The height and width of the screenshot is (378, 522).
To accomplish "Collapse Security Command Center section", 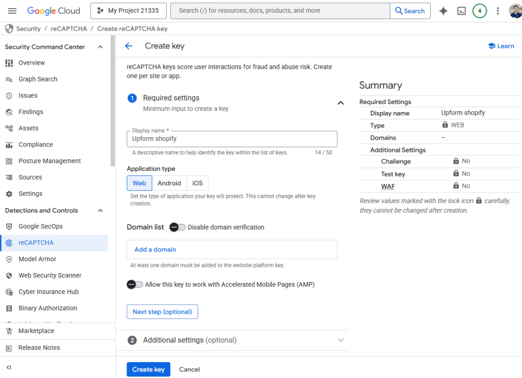I will (x=100, y=47).
